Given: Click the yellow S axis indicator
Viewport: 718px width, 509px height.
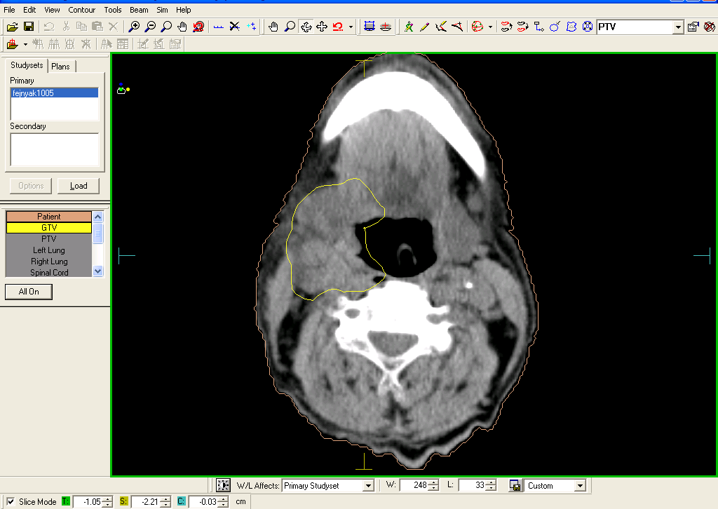Looking at the screenshot, I should [123, 502].
